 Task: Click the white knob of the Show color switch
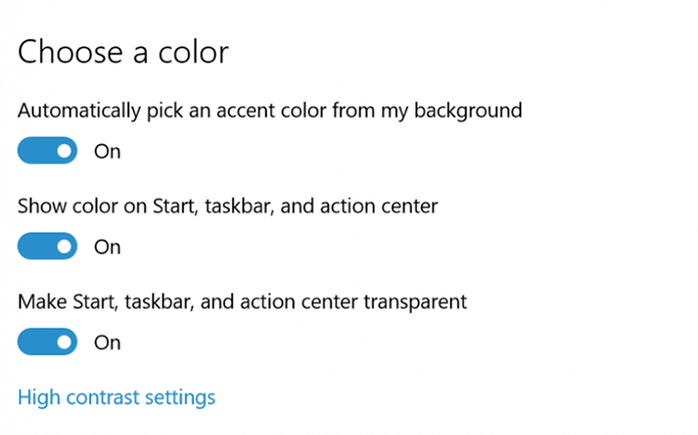tap(65, 246)
